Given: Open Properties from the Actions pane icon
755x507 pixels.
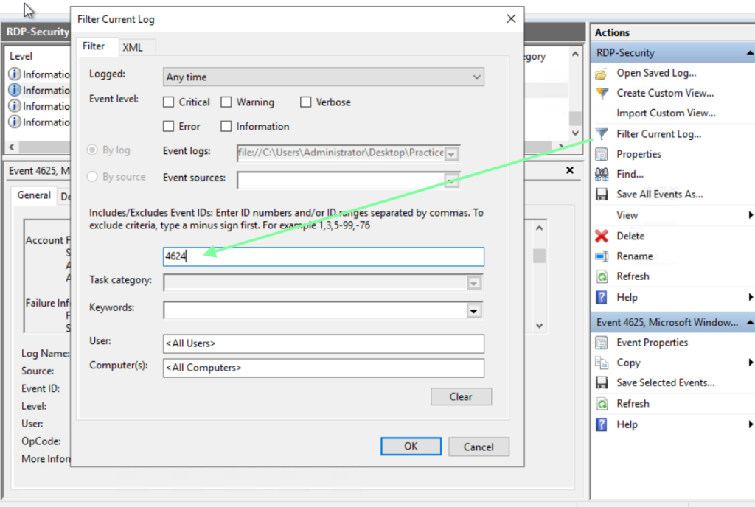Looking at the screenshot, I should pos(602,155).
